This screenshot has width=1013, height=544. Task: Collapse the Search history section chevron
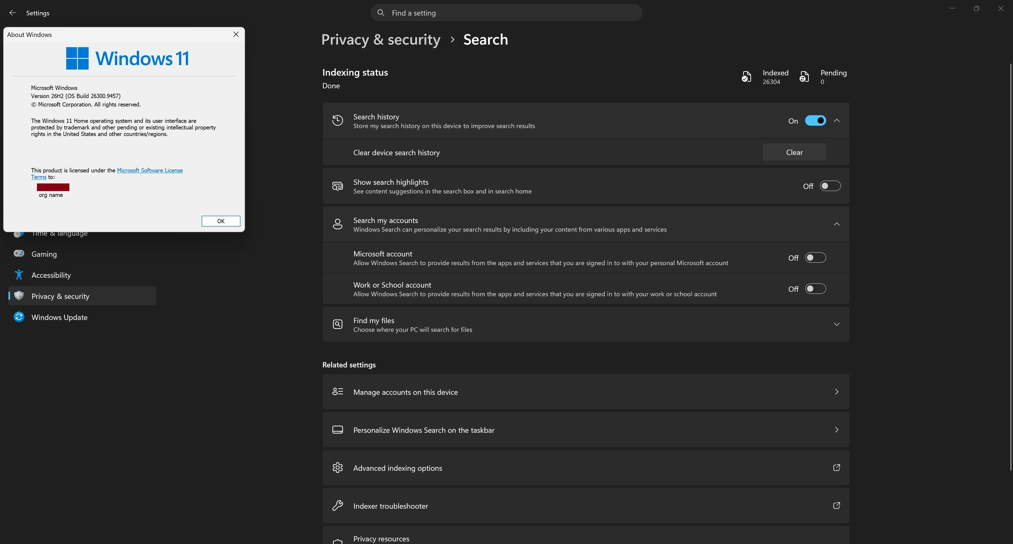click(x=837, y=121)
